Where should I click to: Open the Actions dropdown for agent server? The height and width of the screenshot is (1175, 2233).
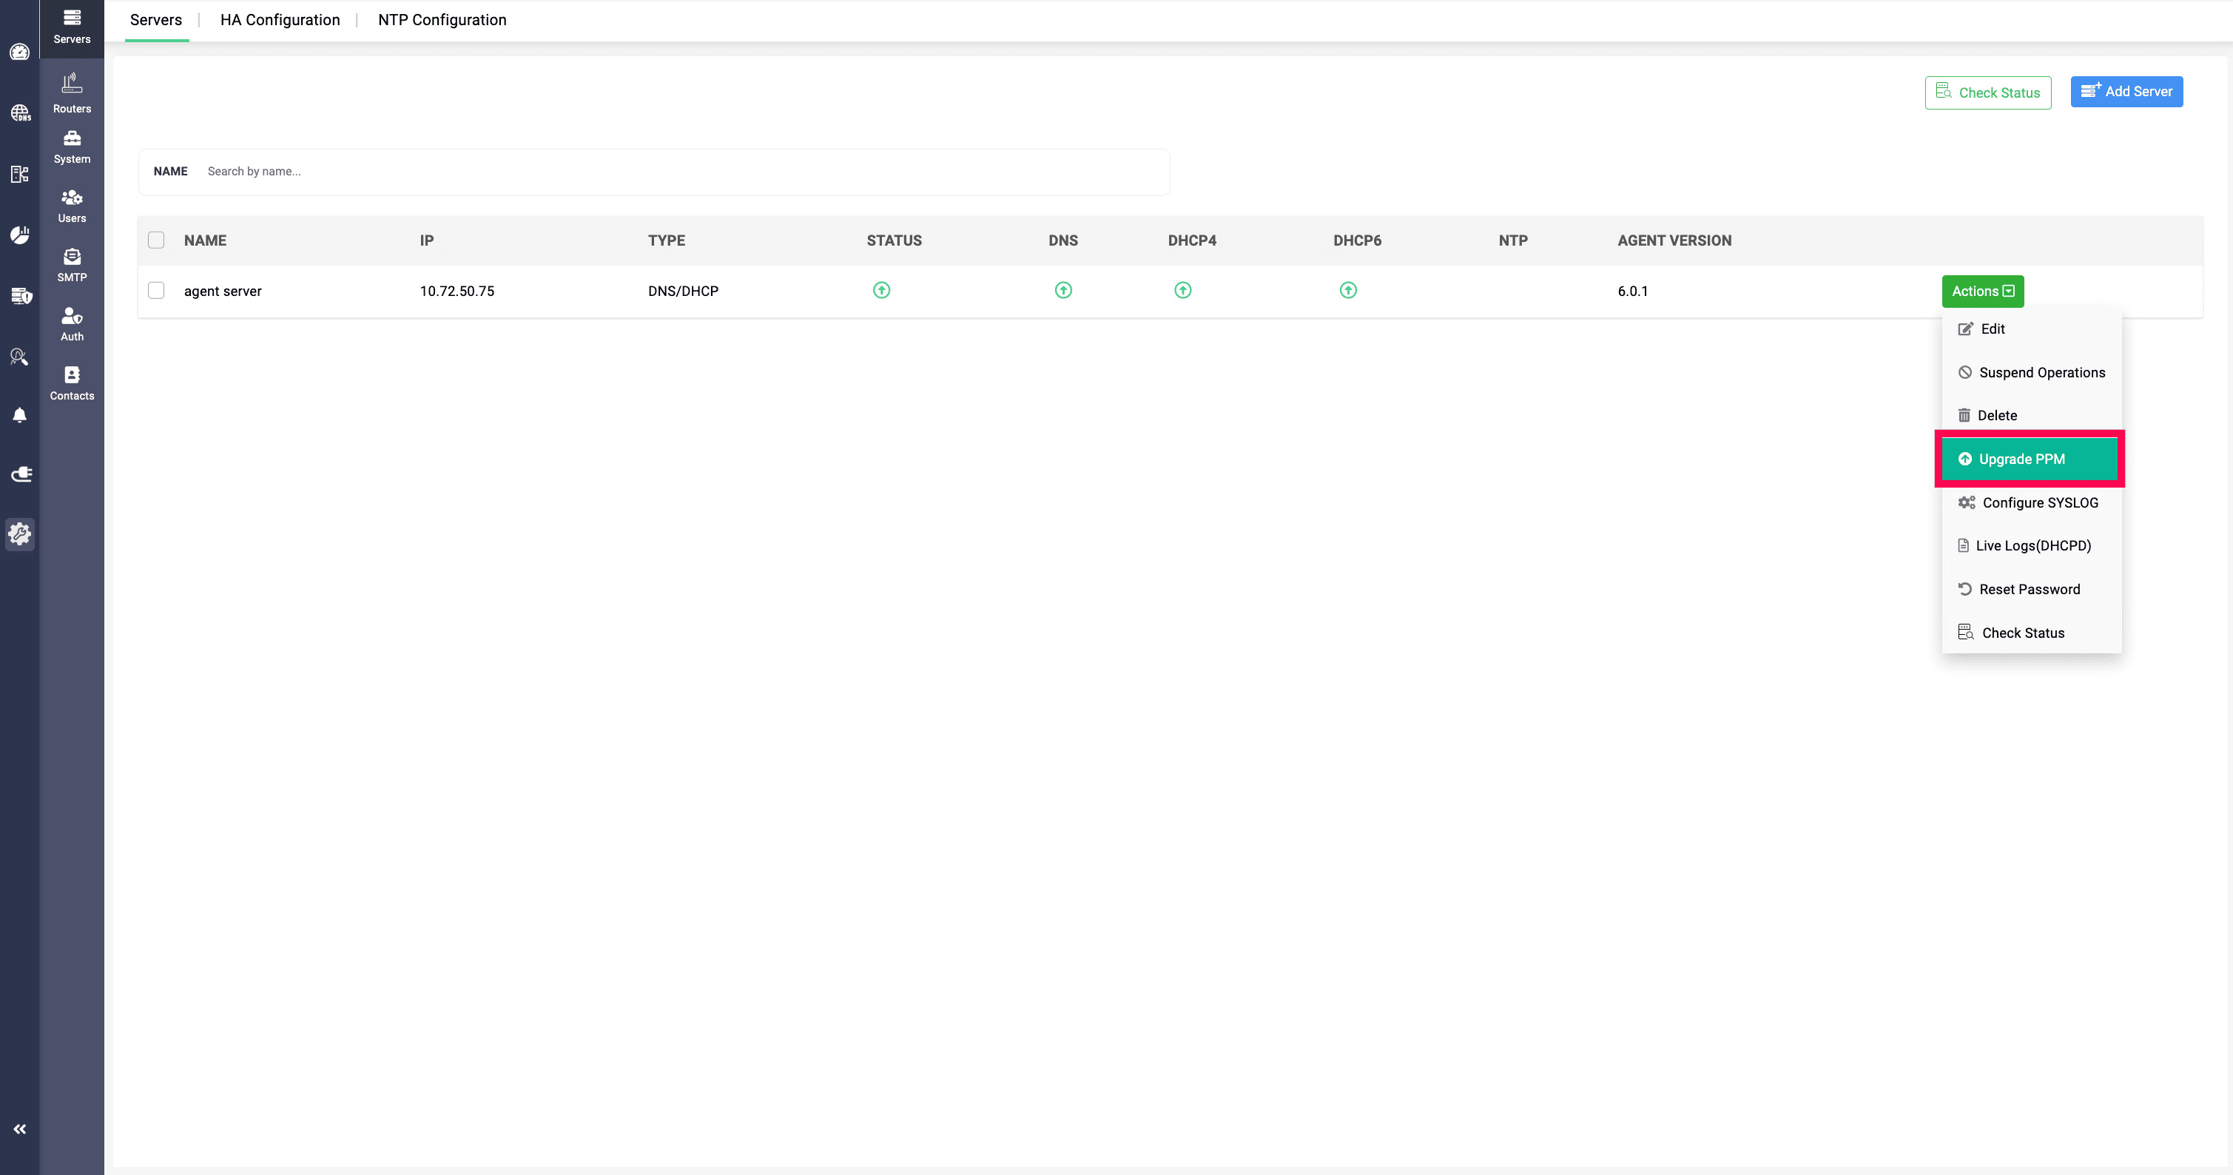point(1982,291)
